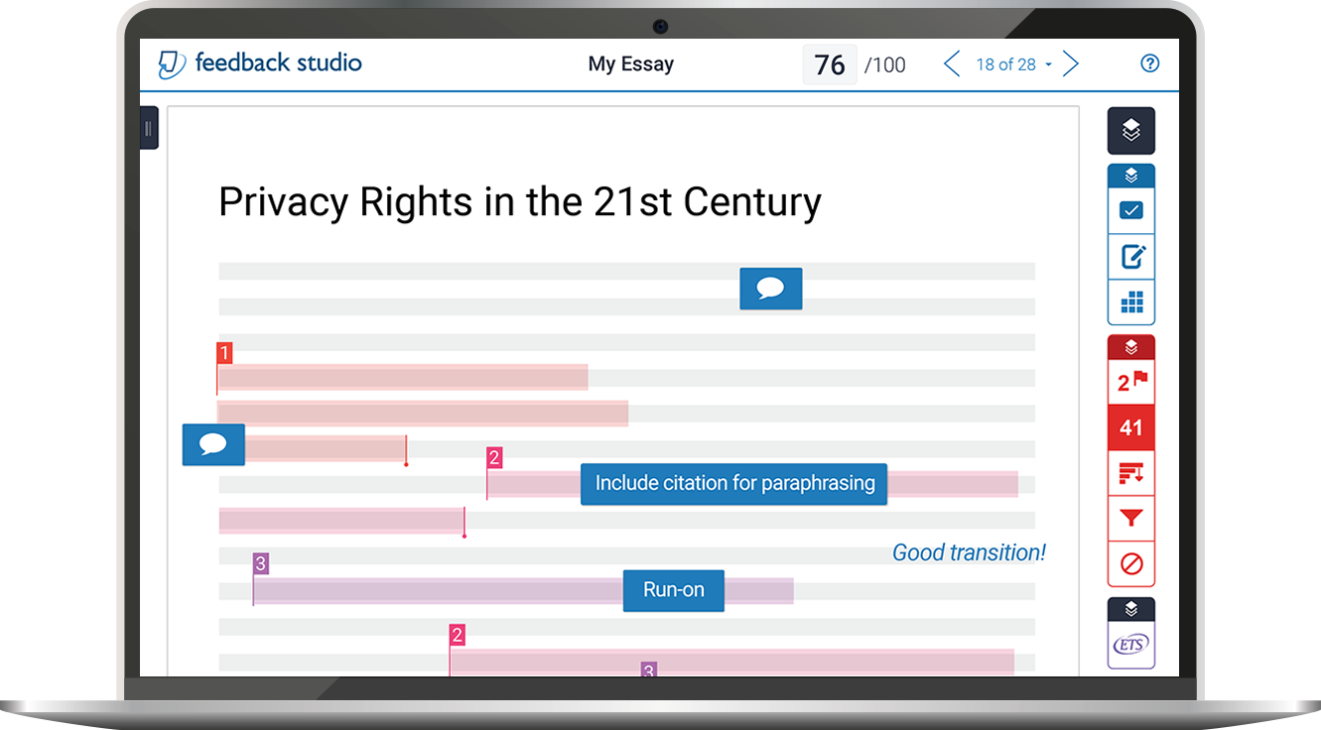Go to next paper arrow

pos(1071,64)
